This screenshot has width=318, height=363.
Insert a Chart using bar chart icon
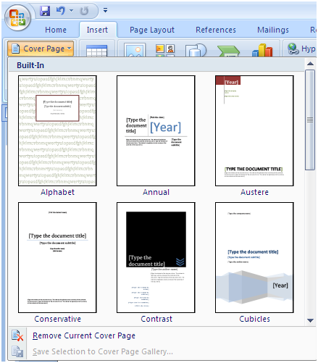262,50
